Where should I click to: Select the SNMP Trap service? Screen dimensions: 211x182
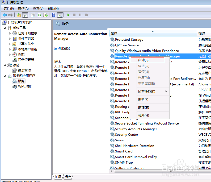124,163
